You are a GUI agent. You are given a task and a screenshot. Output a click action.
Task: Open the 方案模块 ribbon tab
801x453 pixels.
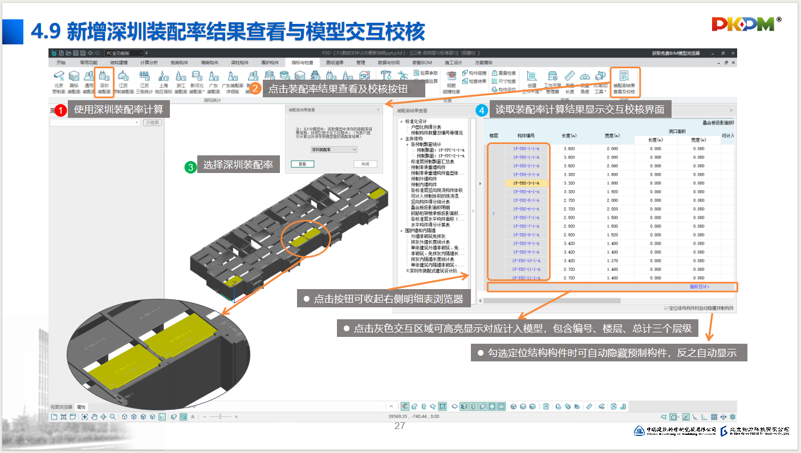(483, 62)
